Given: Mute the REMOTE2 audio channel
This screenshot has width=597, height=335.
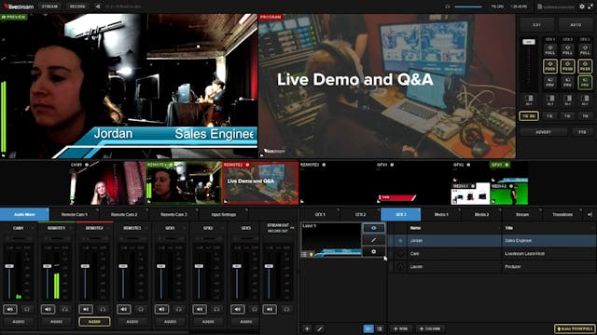Looking at the screenshot, I should [x=86, y=309].
